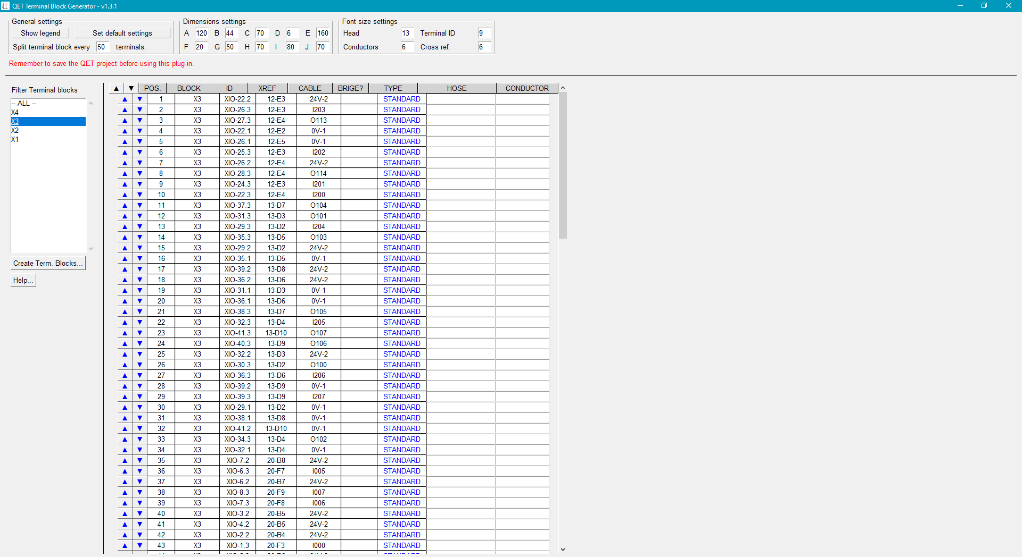Click the Head font size field

click(x=407, y=33)
